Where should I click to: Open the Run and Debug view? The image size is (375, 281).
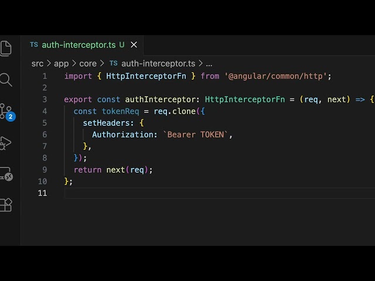point(6,143)
